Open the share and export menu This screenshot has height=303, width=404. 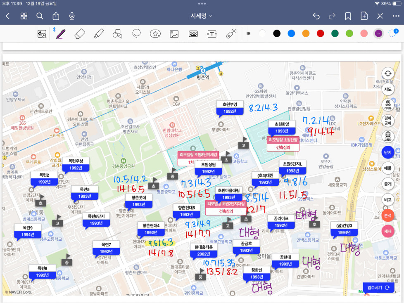point(56,16)
